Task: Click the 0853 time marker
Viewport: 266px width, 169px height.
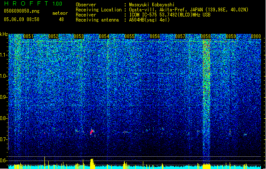Action: coord(79,36)
